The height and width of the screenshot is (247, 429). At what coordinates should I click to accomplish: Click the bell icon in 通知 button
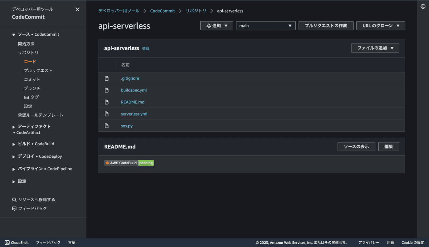coord(209,26)
